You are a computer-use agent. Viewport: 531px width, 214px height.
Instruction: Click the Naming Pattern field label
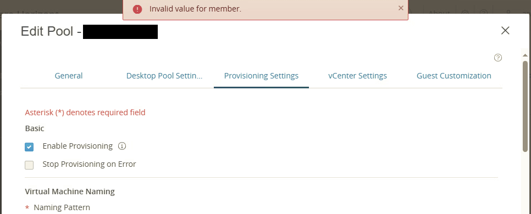[62, 207]
